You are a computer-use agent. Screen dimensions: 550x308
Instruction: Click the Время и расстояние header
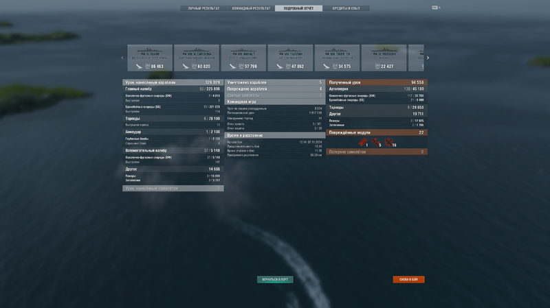coord(274,135)
